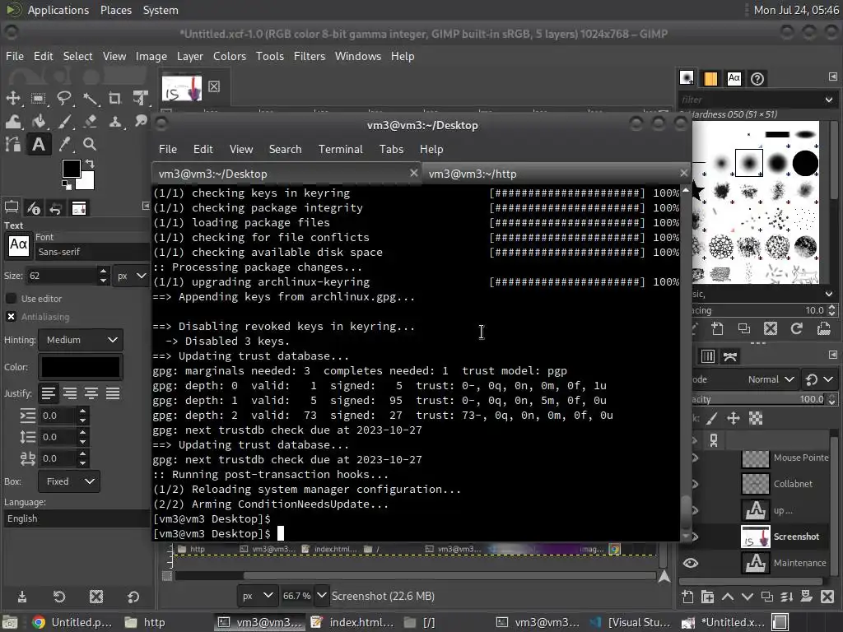843x632 pixels.
Task: Enable the Use editor checkbox
Action: [11, 298]
